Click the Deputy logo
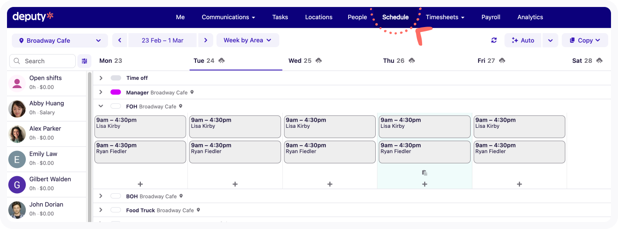 click(33, 17)
